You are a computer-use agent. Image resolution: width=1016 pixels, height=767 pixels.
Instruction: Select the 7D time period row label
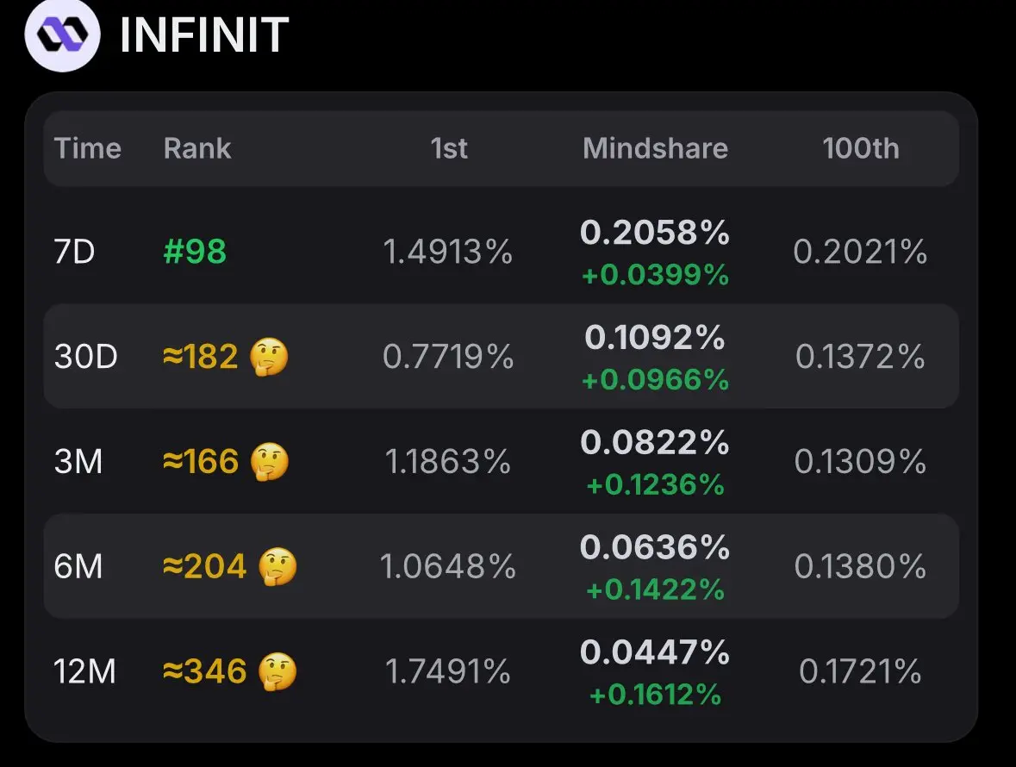coord(74,252)
